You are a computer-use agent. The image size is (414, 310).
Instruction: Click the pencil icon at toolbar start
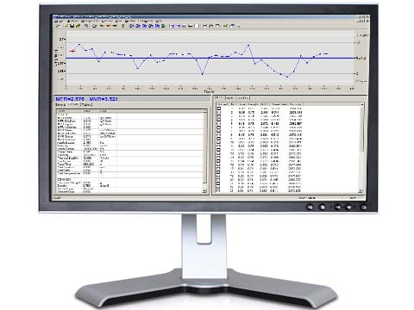tap(58, 26)
